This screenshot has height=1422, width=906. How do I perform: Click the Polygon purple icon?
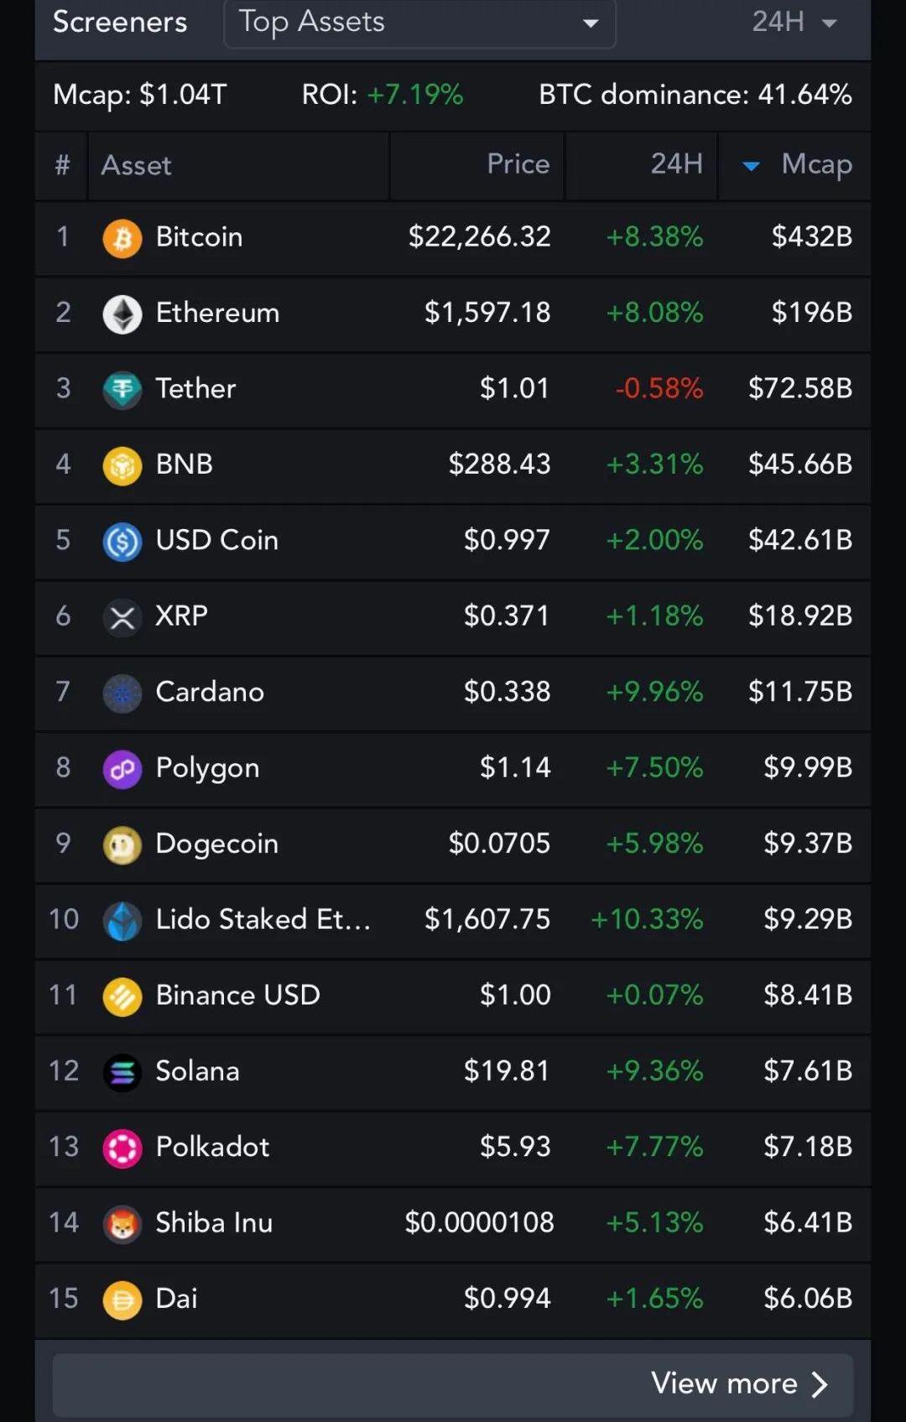[122, 769]
